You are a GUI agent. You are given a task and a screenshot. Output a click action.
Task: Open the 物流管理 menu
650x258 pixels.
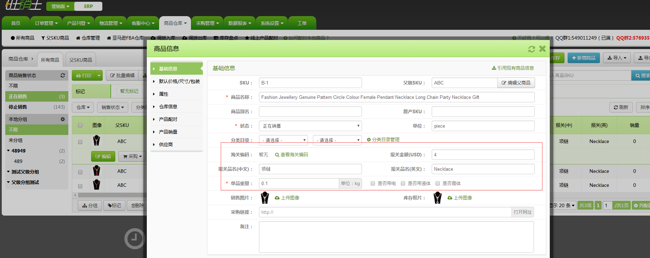111,23
